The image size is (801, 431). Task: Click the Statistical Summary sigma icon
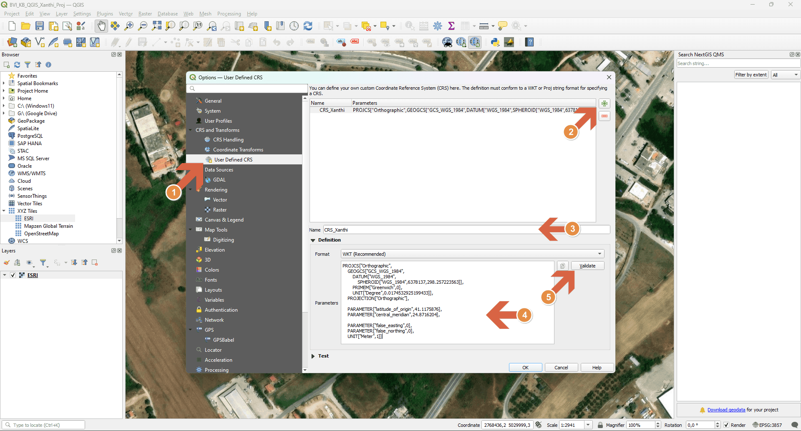pos(451,26)
